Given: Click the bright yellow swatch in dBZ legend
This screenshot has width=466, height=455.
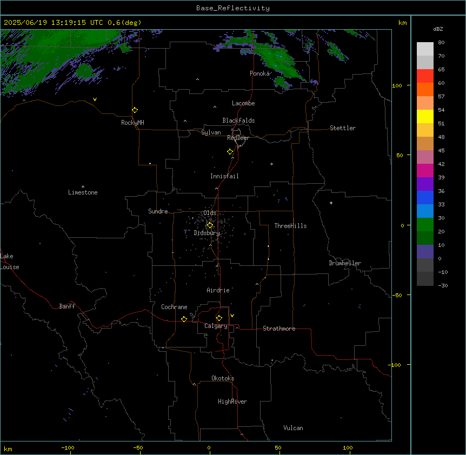Looking at the screenshot, I should click(425, 116).
